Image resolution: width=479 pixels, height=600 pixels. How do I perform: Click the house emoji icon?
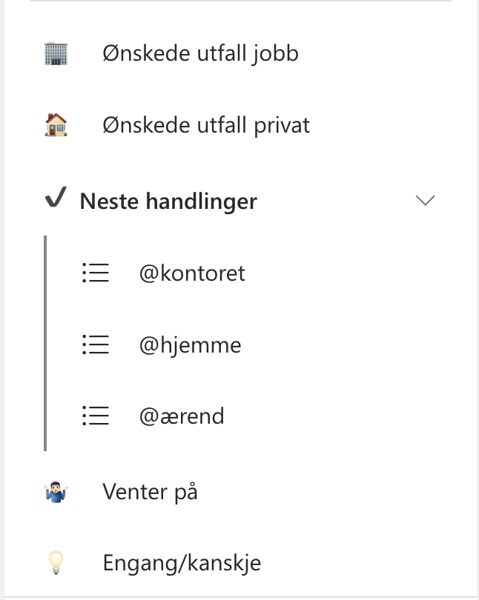pyautogui.click(x=56, y=125)
